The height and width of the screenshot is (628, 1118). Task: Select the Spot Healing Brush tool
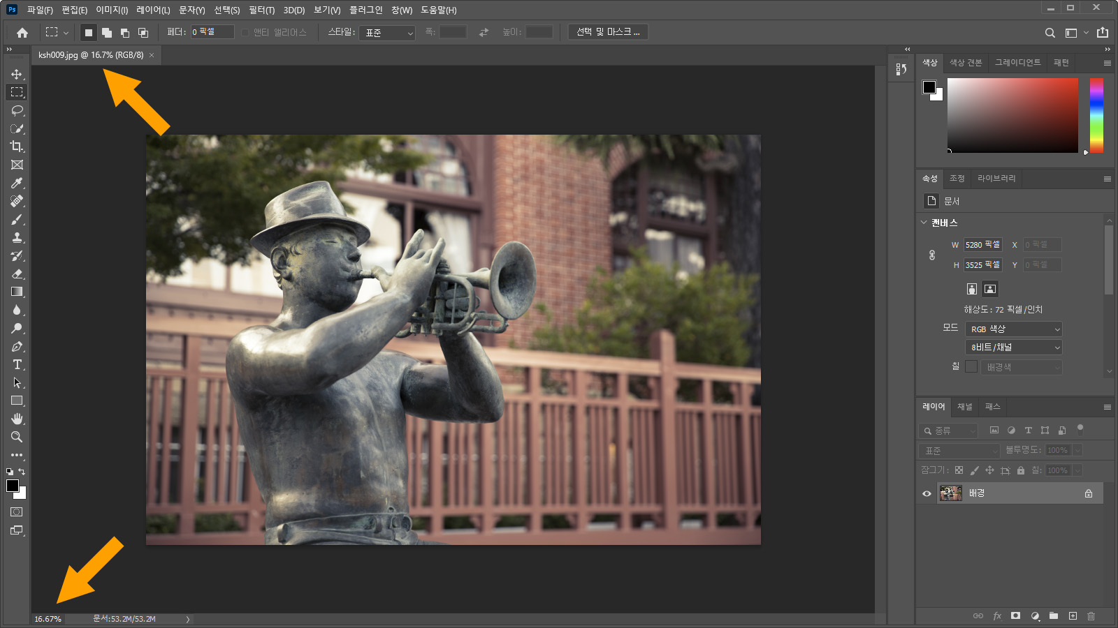pos(17,201)
